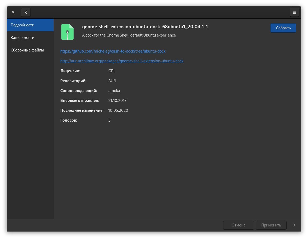Click package name gnome-shell-extension-ubuntu-dock
Screen dimensions: 308x239
click(x=121, y=27)
